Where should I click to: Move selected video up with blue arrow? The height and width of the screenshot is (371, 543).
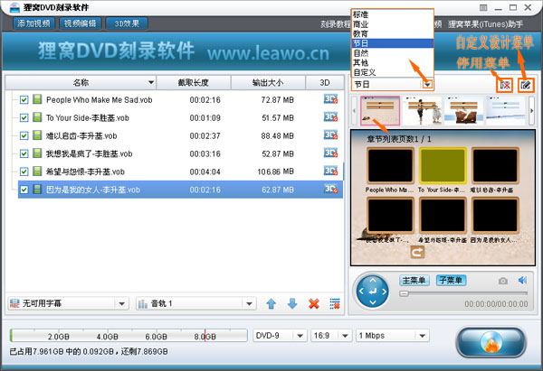pos(271,303)
